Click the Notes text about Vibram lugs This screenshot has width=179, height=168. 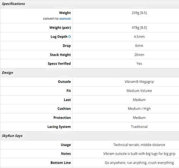tap(139, 154)
